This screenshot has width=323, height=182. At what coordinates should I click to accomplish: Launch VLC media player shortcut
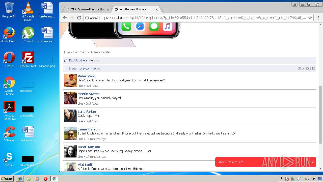coord(28,12)
